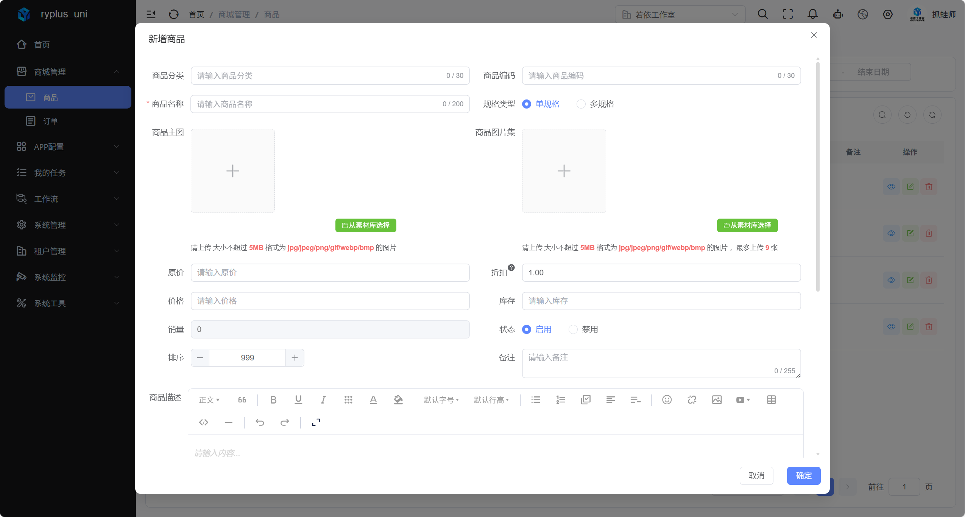Open the 默认行高 line height dropdown
Screen dimensions: 965x517
[x=491, y=400]
